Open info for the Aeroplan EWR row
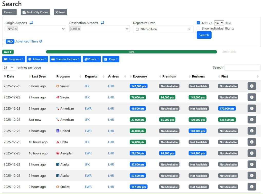The width and height of the screenshot is (263, 194). click(x=252, y=153)
